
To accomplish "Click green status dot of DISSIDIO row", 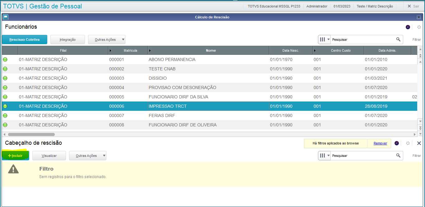I will (5, 78).
